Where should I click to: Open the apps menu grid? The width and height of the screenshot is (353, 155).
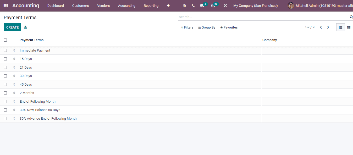tap(5, 5)
